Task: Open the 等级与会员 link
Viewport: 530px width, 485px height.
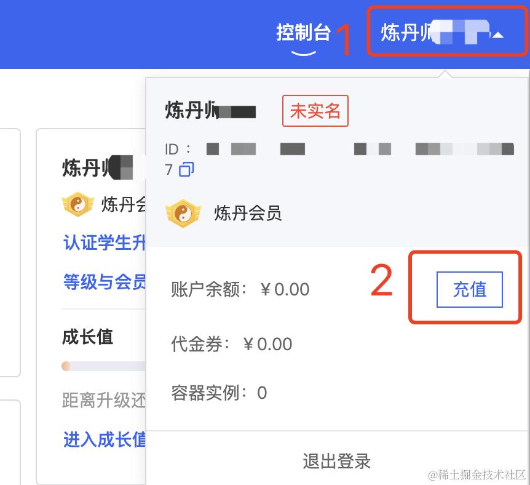Action: [105, 282]
